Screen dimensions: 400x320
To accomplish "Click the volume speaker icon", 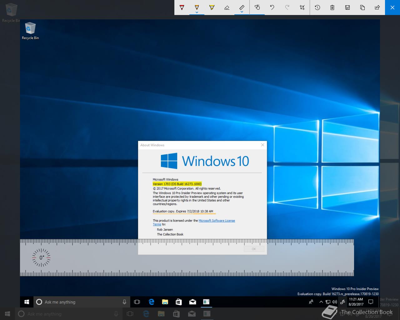I will point(334,302).
